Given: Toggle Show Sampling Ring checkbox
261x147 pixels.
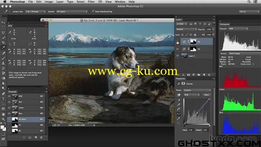Looking at the screenshot, I should (93, 11).
